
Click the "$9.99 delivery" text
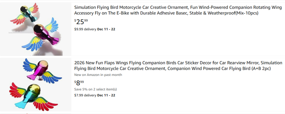point(85,29)
